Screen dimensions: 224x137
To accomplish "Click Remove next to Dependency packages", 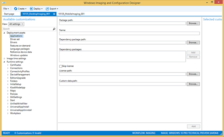I will (193, 57).
